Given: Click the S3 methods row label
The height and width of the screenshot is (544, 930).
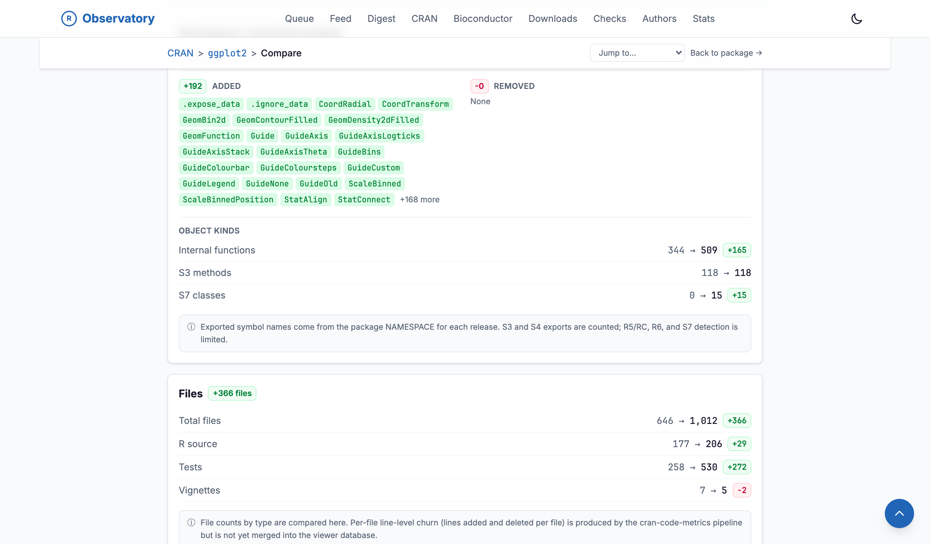Looking at the screenshot, I should pos(205,272).
